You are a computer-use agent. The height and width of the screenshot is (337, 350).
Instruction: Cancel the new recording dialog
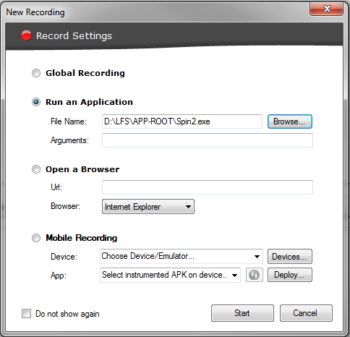coord(306,313)
